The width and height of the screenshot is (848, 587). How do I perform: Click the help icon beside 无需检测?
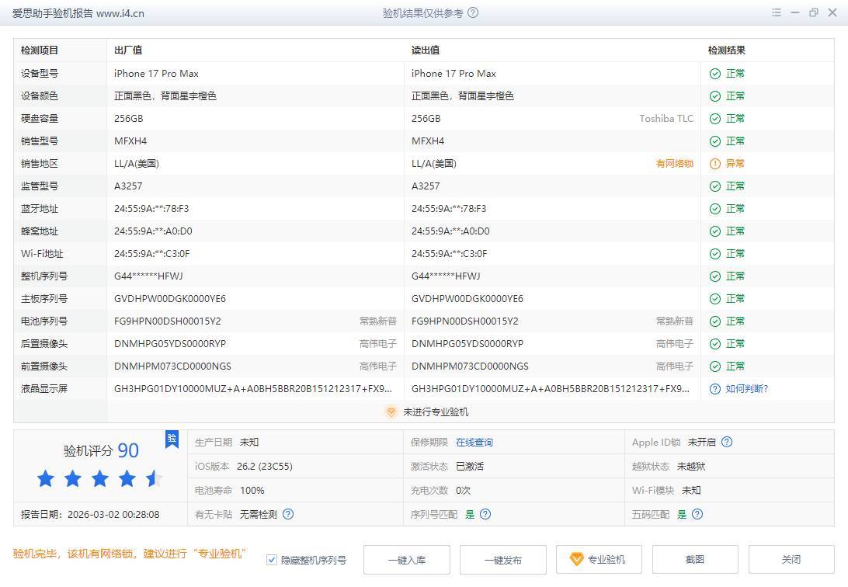288,514
